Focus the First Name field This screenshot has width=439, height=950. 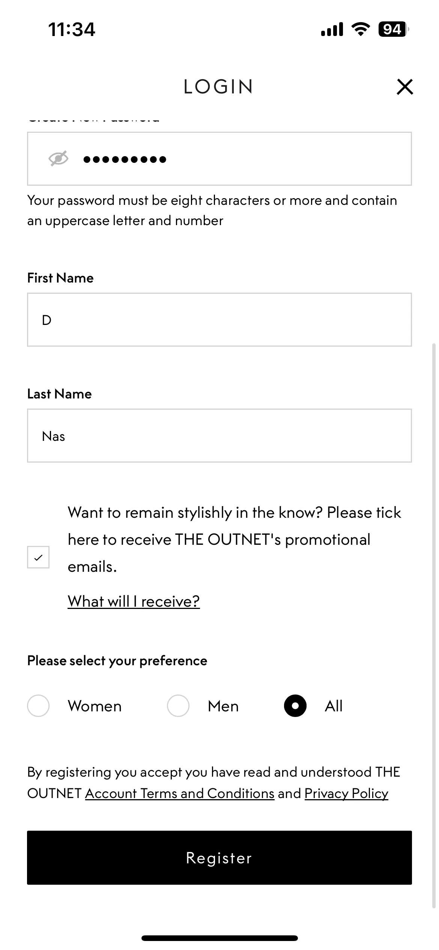219,320
